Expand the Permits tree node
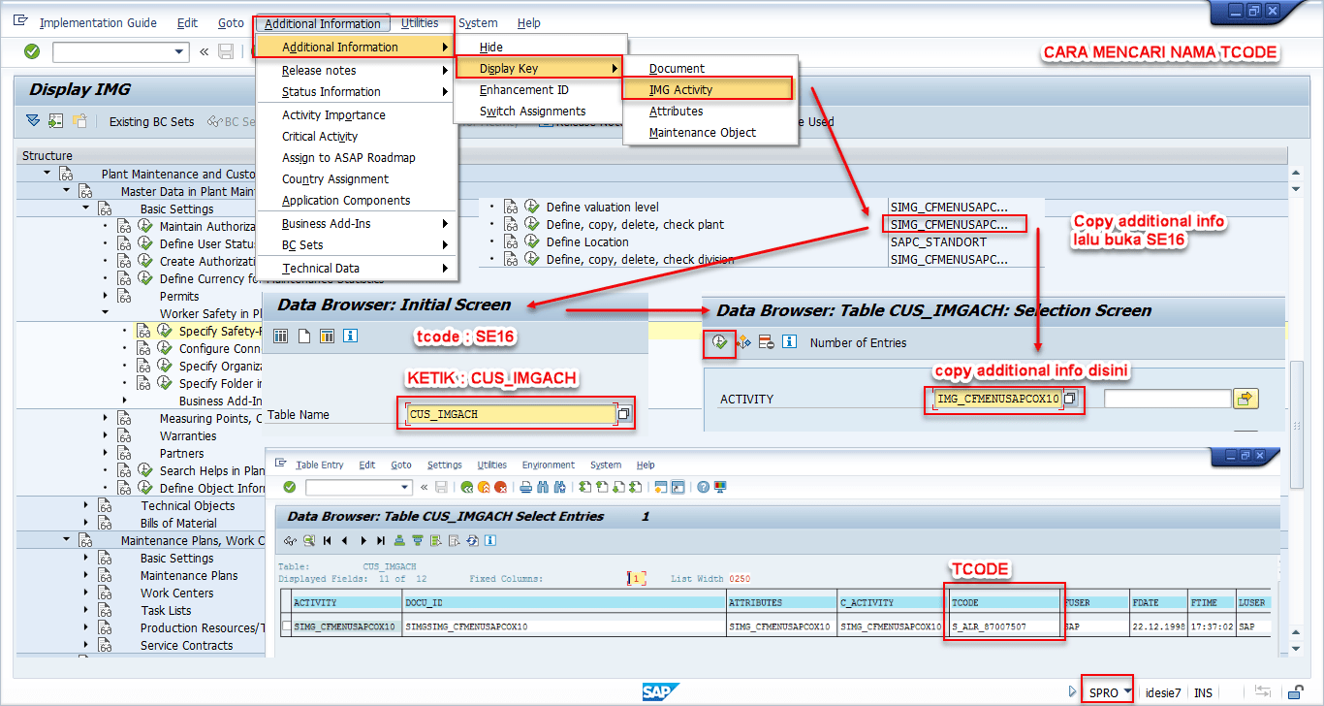Screen dimensions: 1324x706 pyautogui.click(x=106, y=296)
